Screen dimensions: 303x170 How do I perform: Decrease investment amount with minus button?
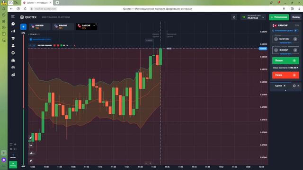tap(276, 50)
